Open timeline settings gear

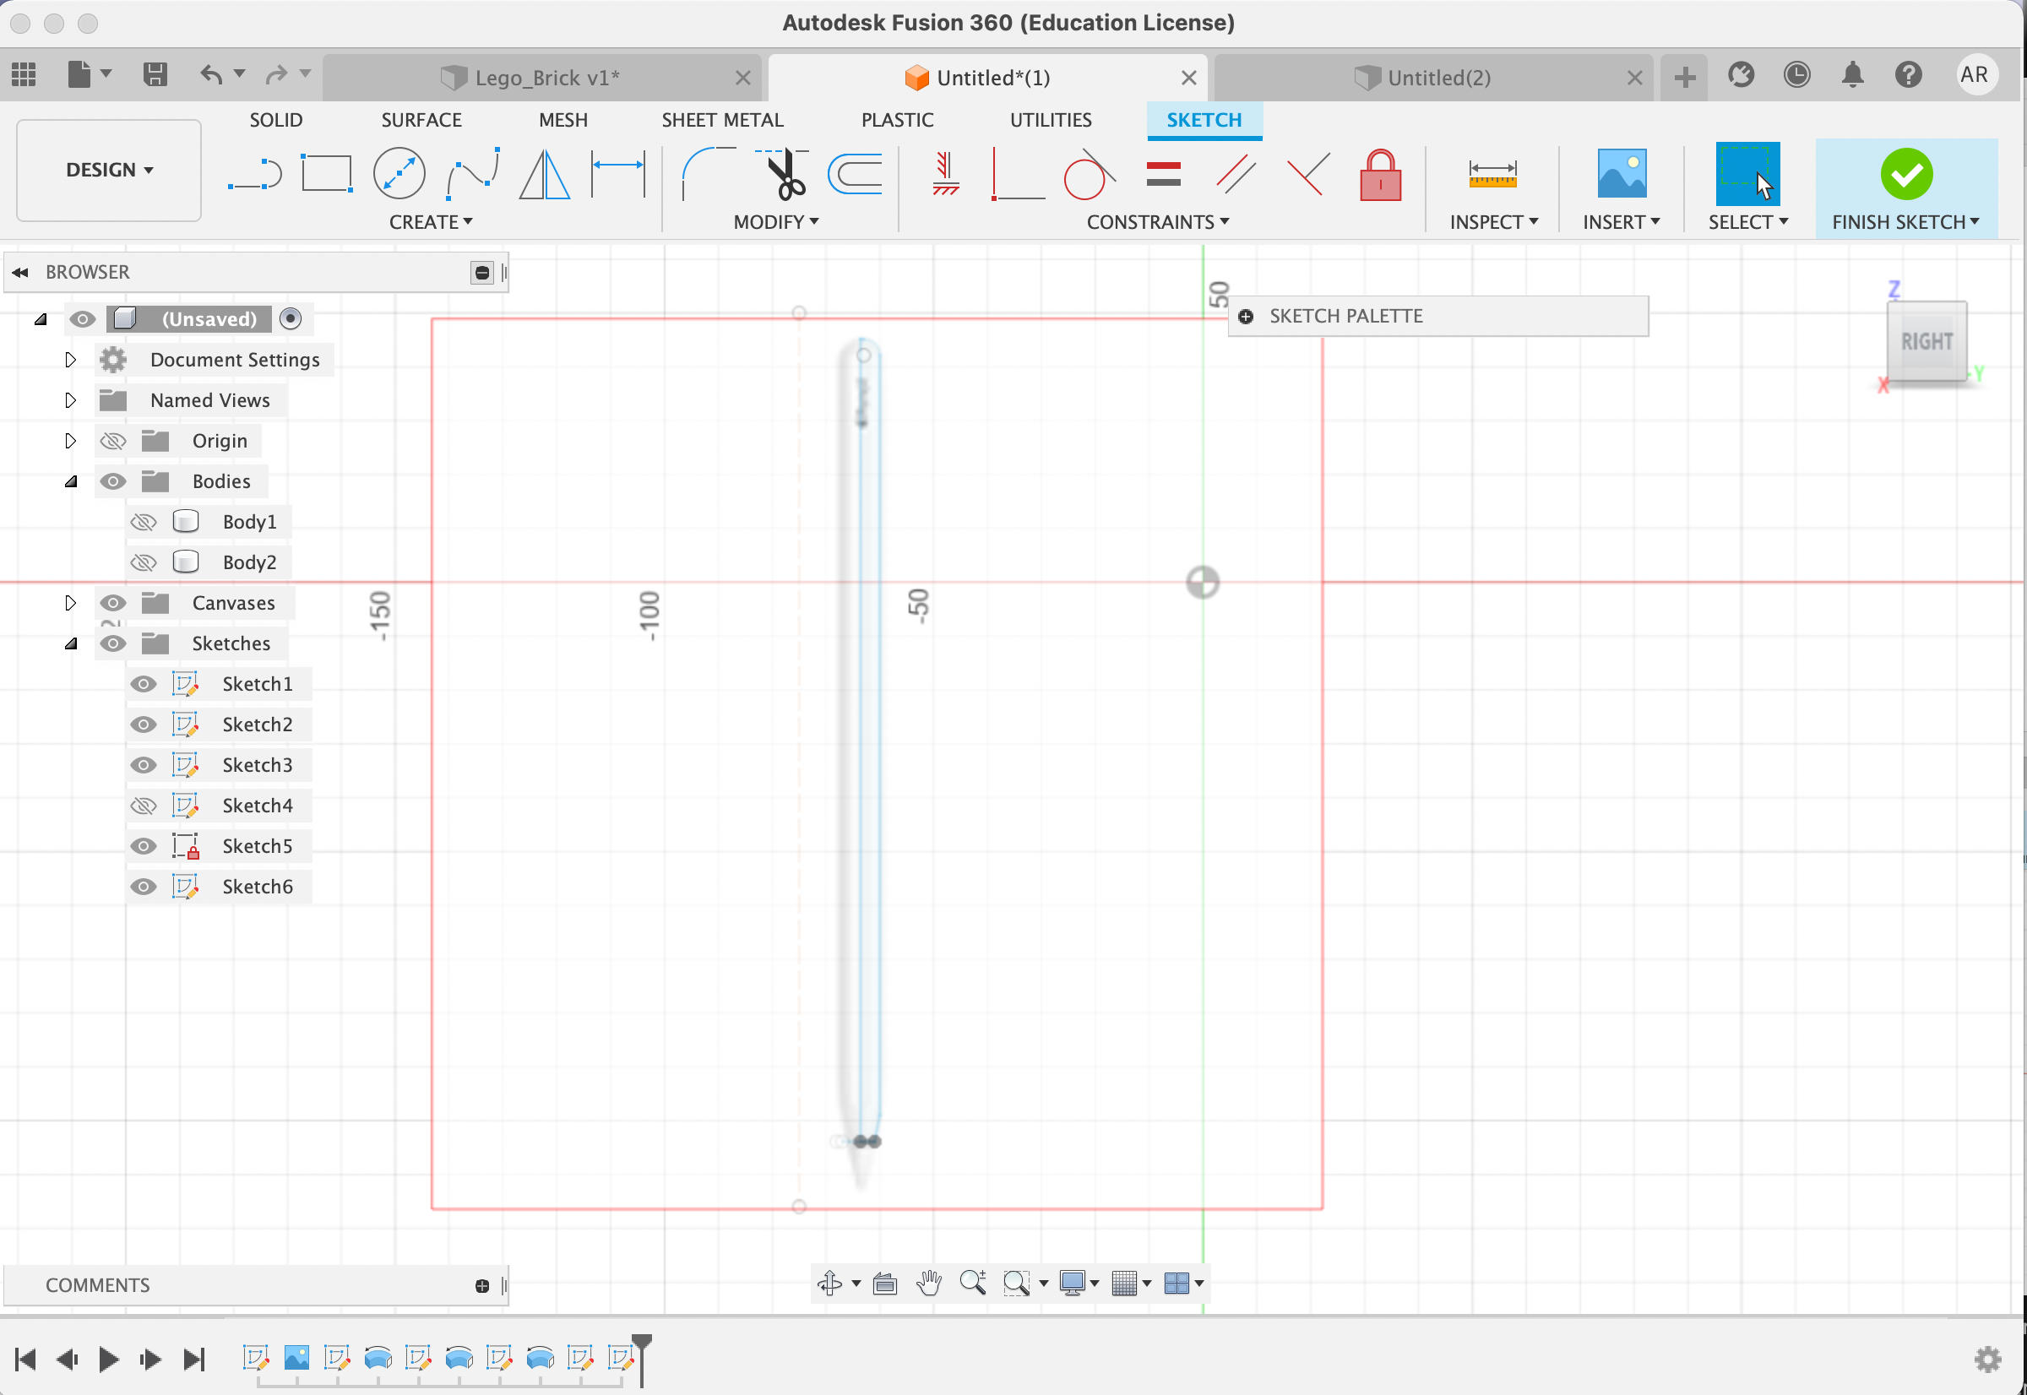coord(1987,1359)
